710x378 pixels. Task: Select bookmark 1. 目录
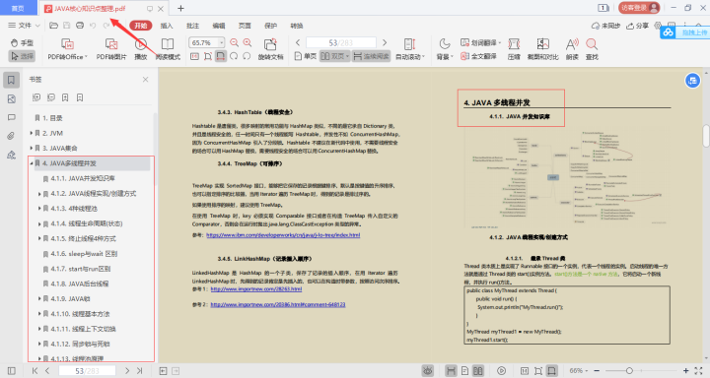pos(52,118)
